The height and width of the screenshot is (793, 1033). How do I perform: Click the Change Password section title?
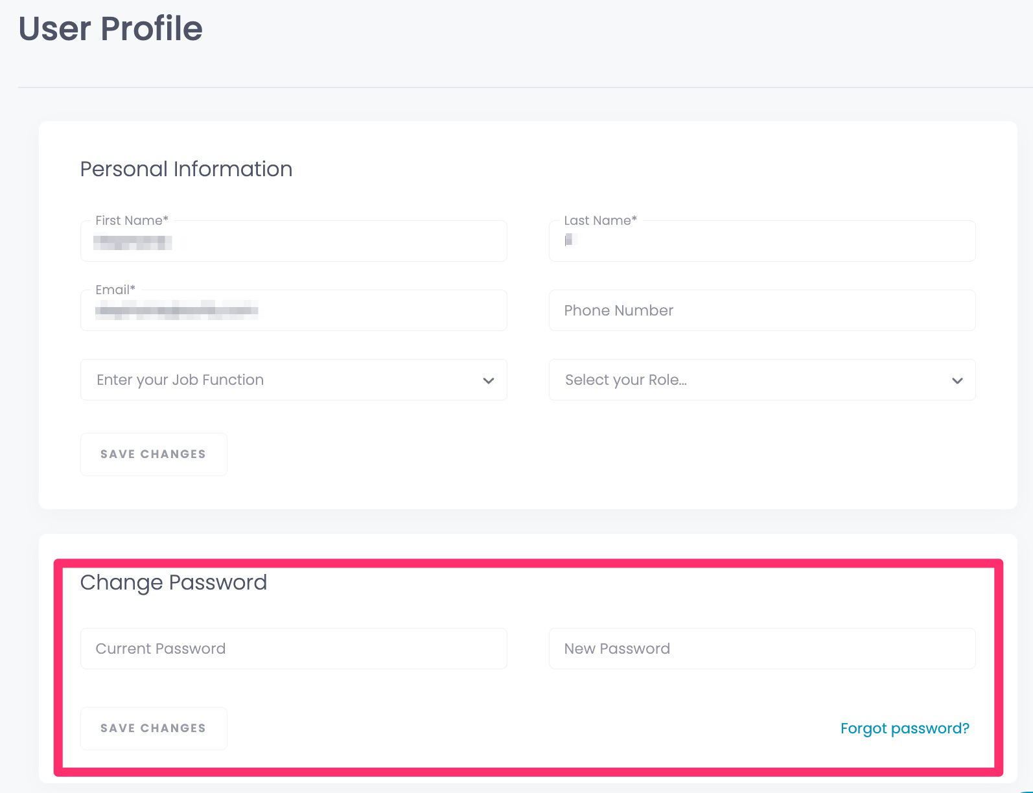pyautogui.click(x=173, y=582)
